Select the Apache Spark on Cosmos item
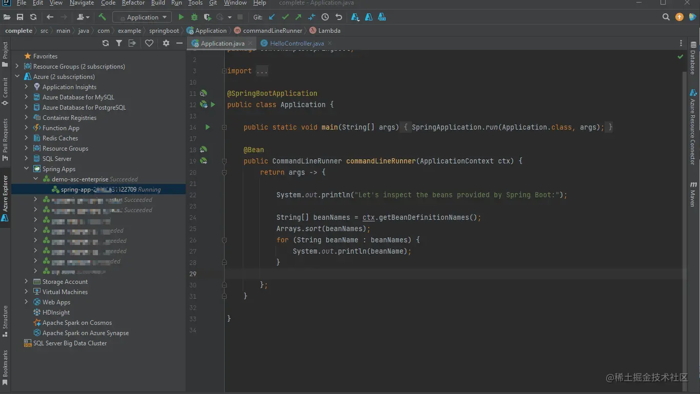 point(77,323)
